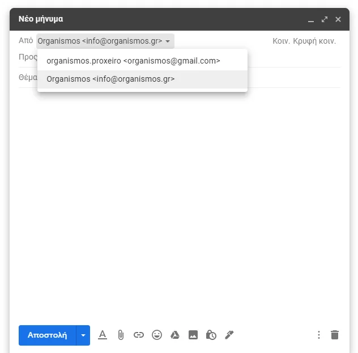
Task: Insert files using Google Drive icon
Action: (175, 335)
